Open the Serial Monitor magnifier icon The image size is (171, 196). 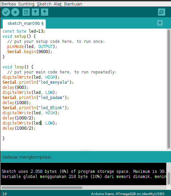[x=161, y=12]
